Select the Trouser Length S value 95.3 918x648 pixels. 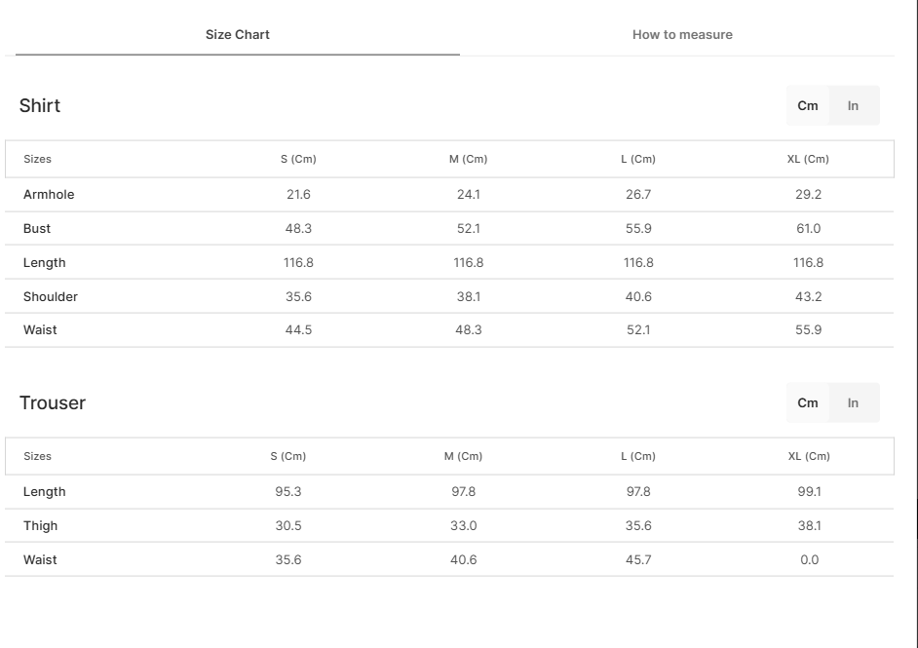288,492
